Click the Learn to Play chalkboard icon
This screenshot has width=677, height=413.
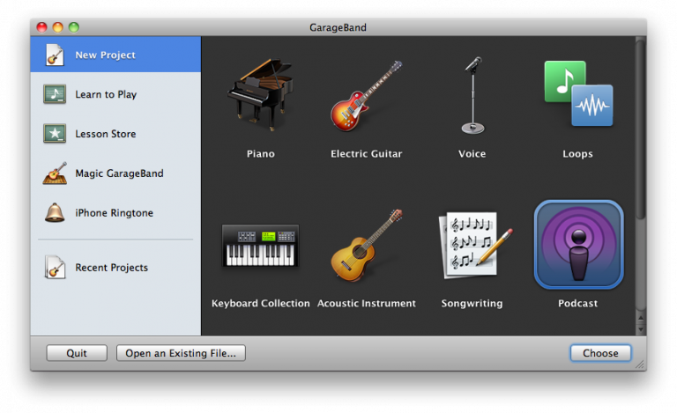(55, 94)
